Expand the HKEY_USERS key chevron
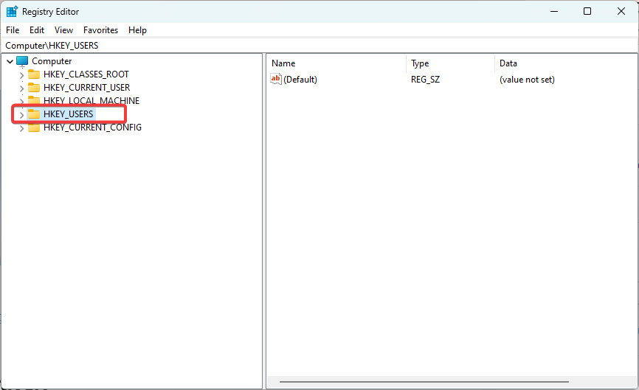The height and width of the screenshot is (390, 639). coord(21,114)
